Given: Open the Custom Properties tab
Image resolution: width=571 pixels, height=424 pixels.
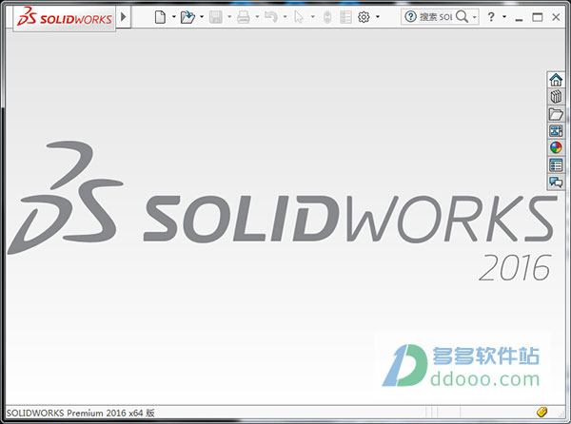Looking at the screenshot, I should [x=556, y=164].
